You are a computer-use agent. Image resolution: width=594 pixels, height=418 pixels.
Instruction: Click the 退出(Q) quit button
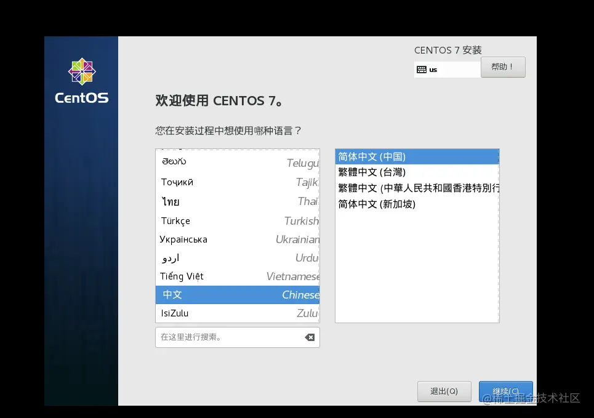tap(444, 391)
